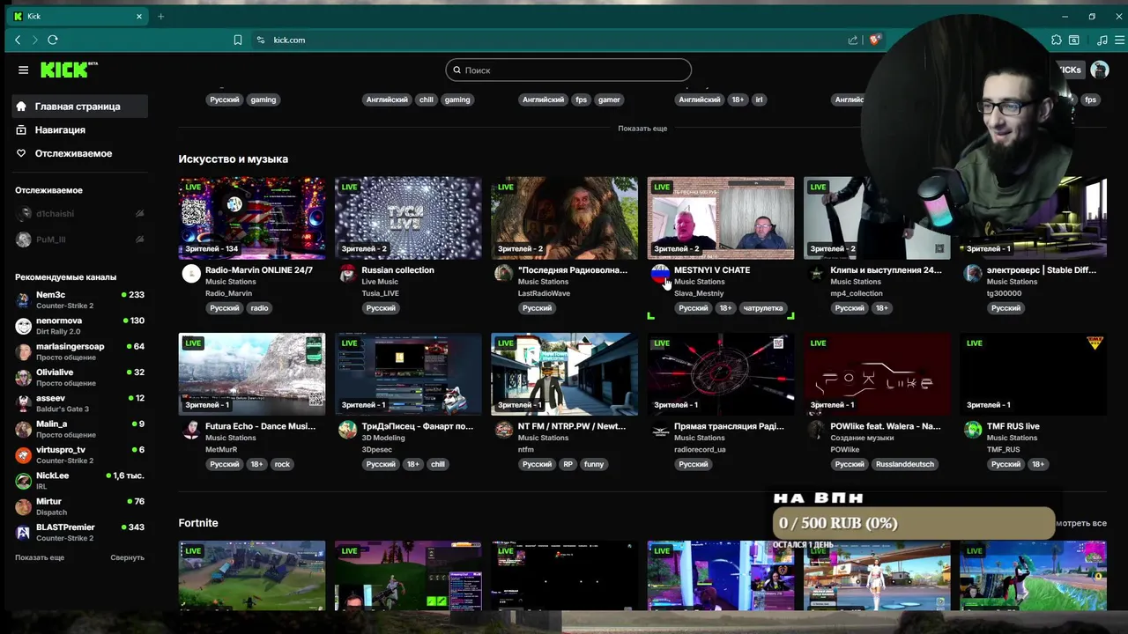The width and height of the screenshot is (1128, 634).
Task: Open Tusia_LIVE channel avatar
Action: point(347,273)
